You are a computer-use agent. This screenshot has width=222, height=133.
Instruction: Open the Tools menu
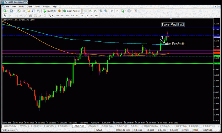(37, 6)
